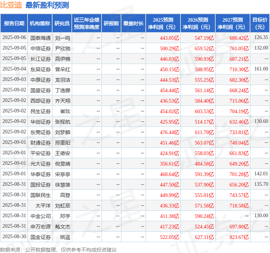
Task: Select institution 东吴证券
Action: pos(41,69)
